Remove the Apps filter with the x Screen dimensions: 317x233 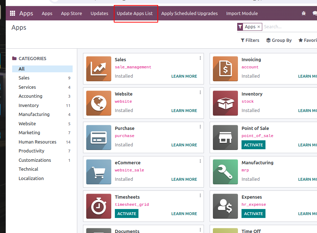(259, 27)
